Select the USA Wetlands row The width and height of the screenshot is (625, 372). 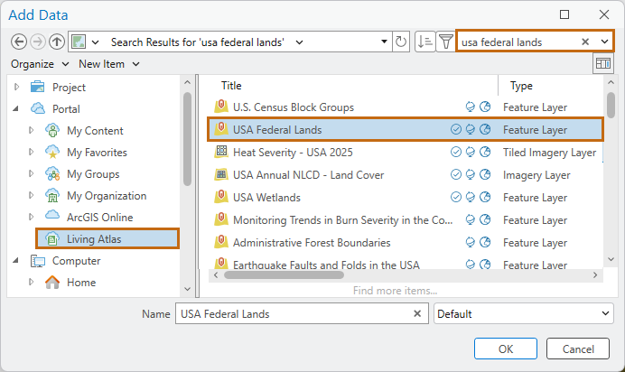click(405, 197)
